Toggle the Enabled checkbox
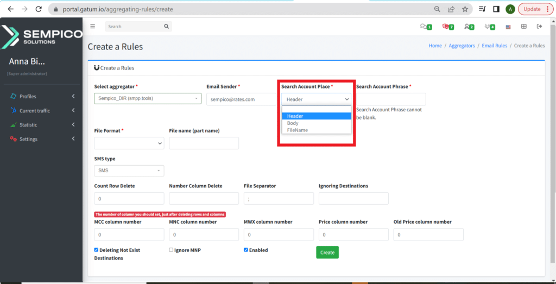Screen dimensions: 556x284 click(246, 250)
